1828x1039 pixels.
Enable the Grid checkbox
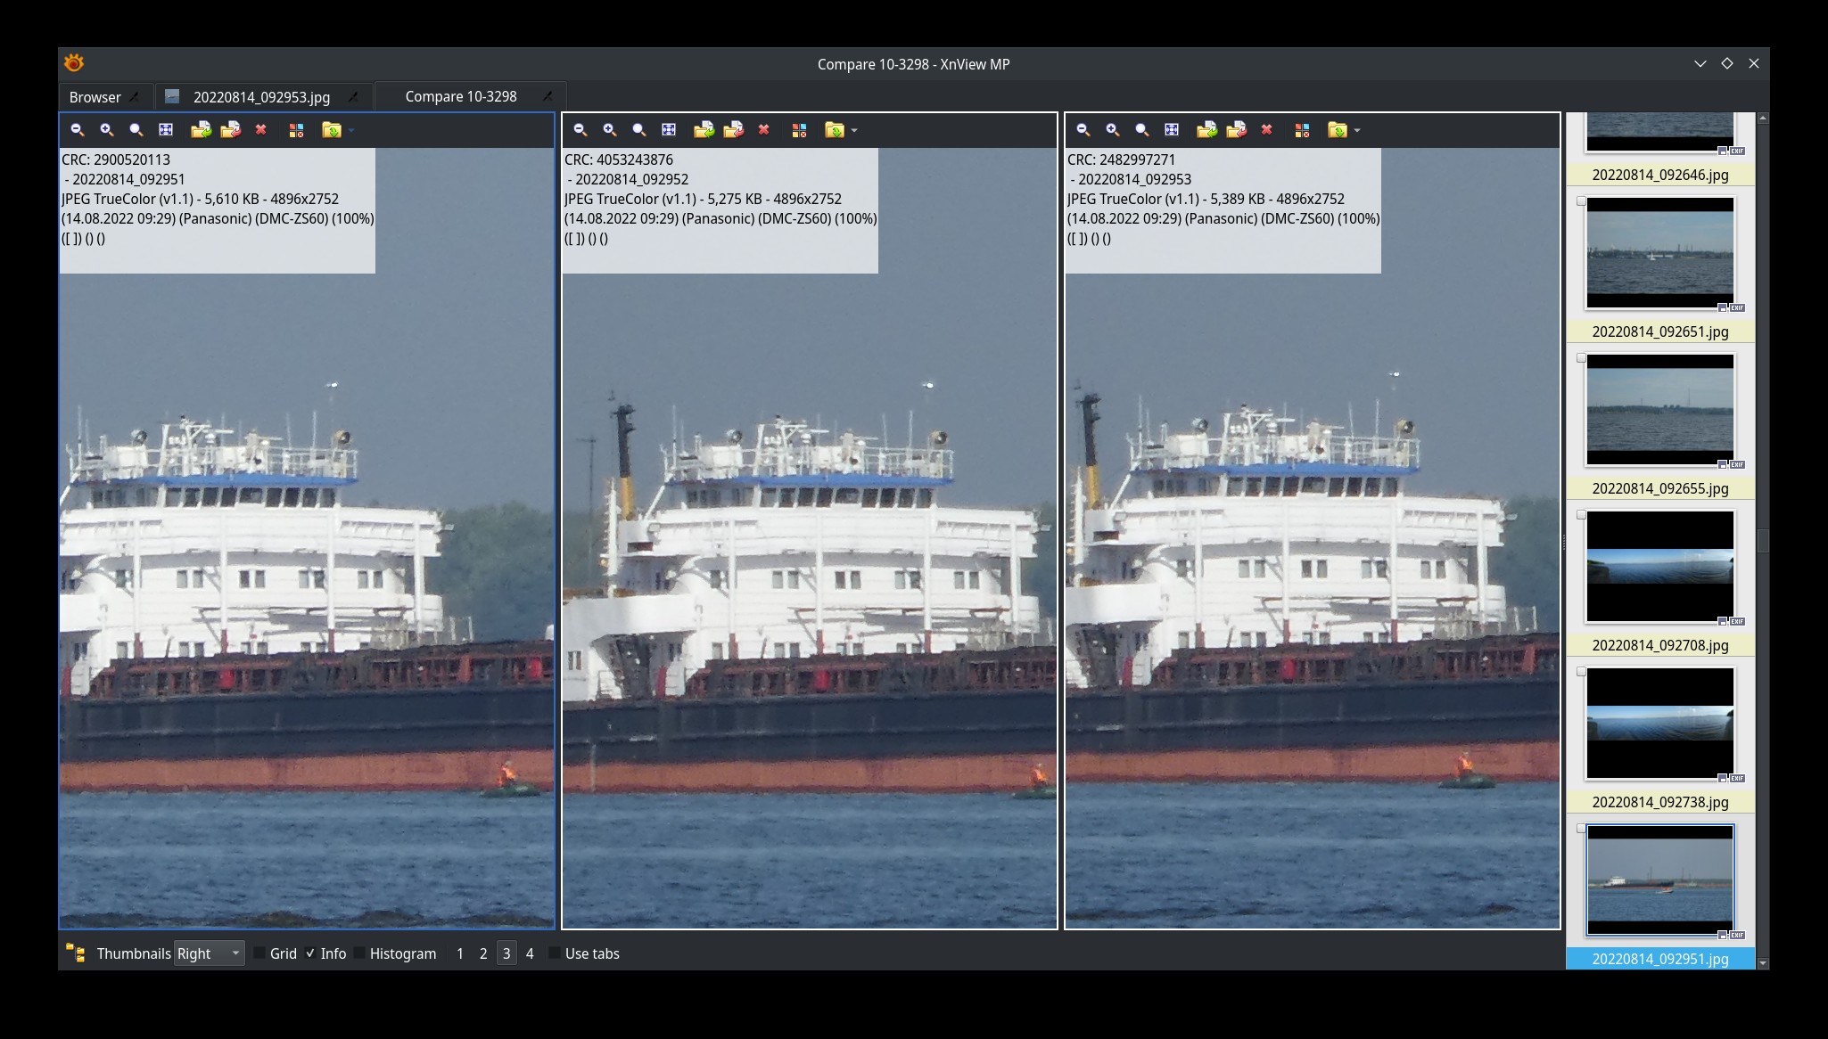point(260,953)
